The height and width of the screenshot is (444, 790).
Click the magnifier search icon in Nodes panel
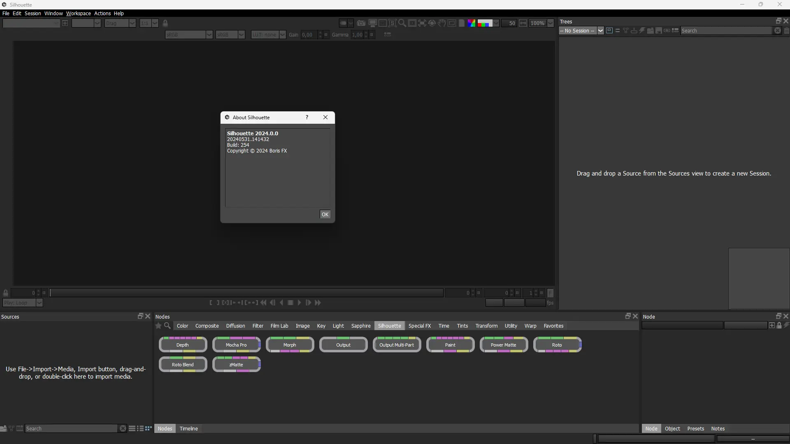pyautogui.click(x=167, y=326)
